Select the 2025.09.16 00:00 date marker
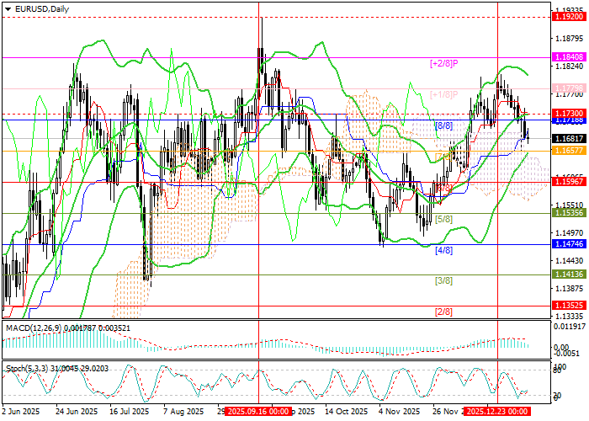The width and height of the screenshot is (589, 421). tap(259, 411)
